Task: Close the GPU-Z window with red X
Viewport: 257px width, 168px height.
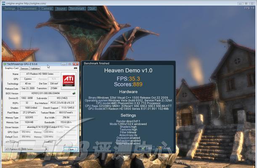Action: pos(76,64)
